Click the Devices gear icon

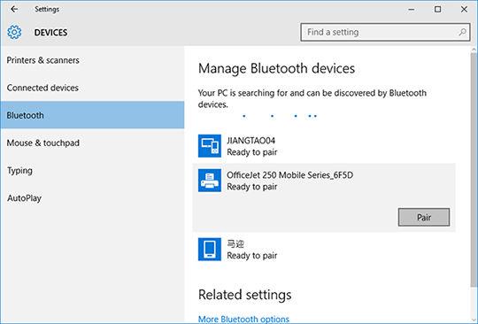pyautogui.click(x=14, y=32)
